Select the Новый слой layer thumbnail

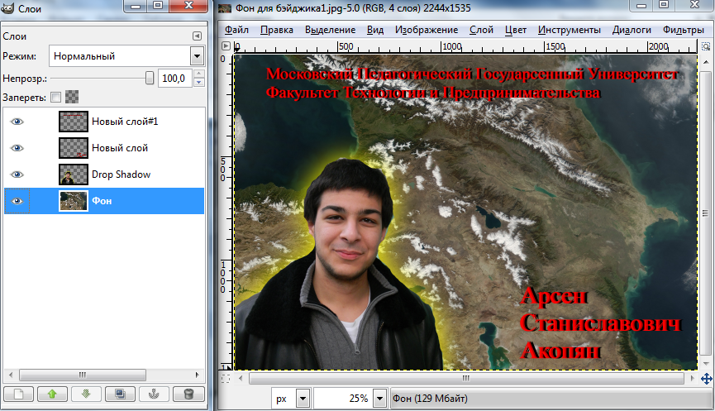pos(74,148)
